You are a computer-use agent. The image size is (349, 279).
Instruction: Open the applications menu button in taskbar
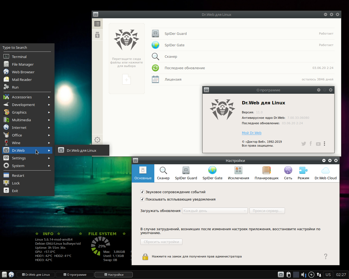tap(4, 275)
